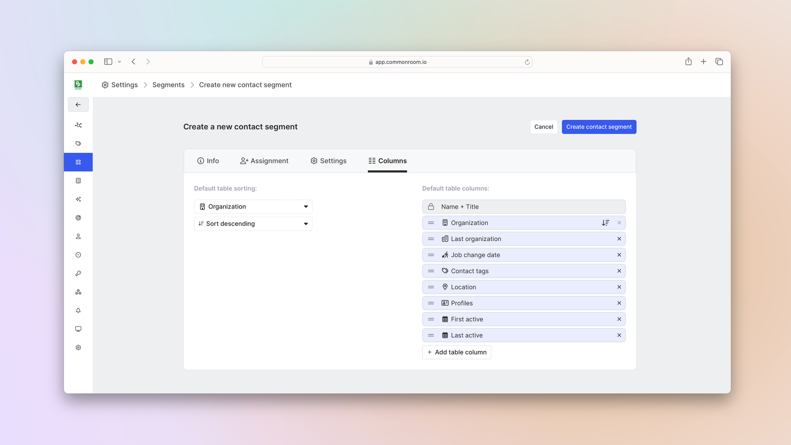Viewport: 791px width, 445px height.
Task: Toggle the browser sidebar panel icon
Action: [x=108, y=62]
